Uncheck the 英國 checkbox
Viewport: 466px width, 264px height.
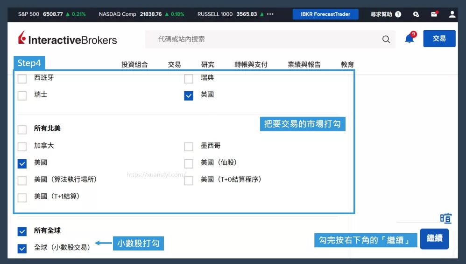click(x=189, y=96)
